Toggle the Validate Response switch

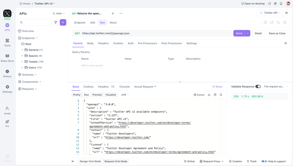pos(258,87)
